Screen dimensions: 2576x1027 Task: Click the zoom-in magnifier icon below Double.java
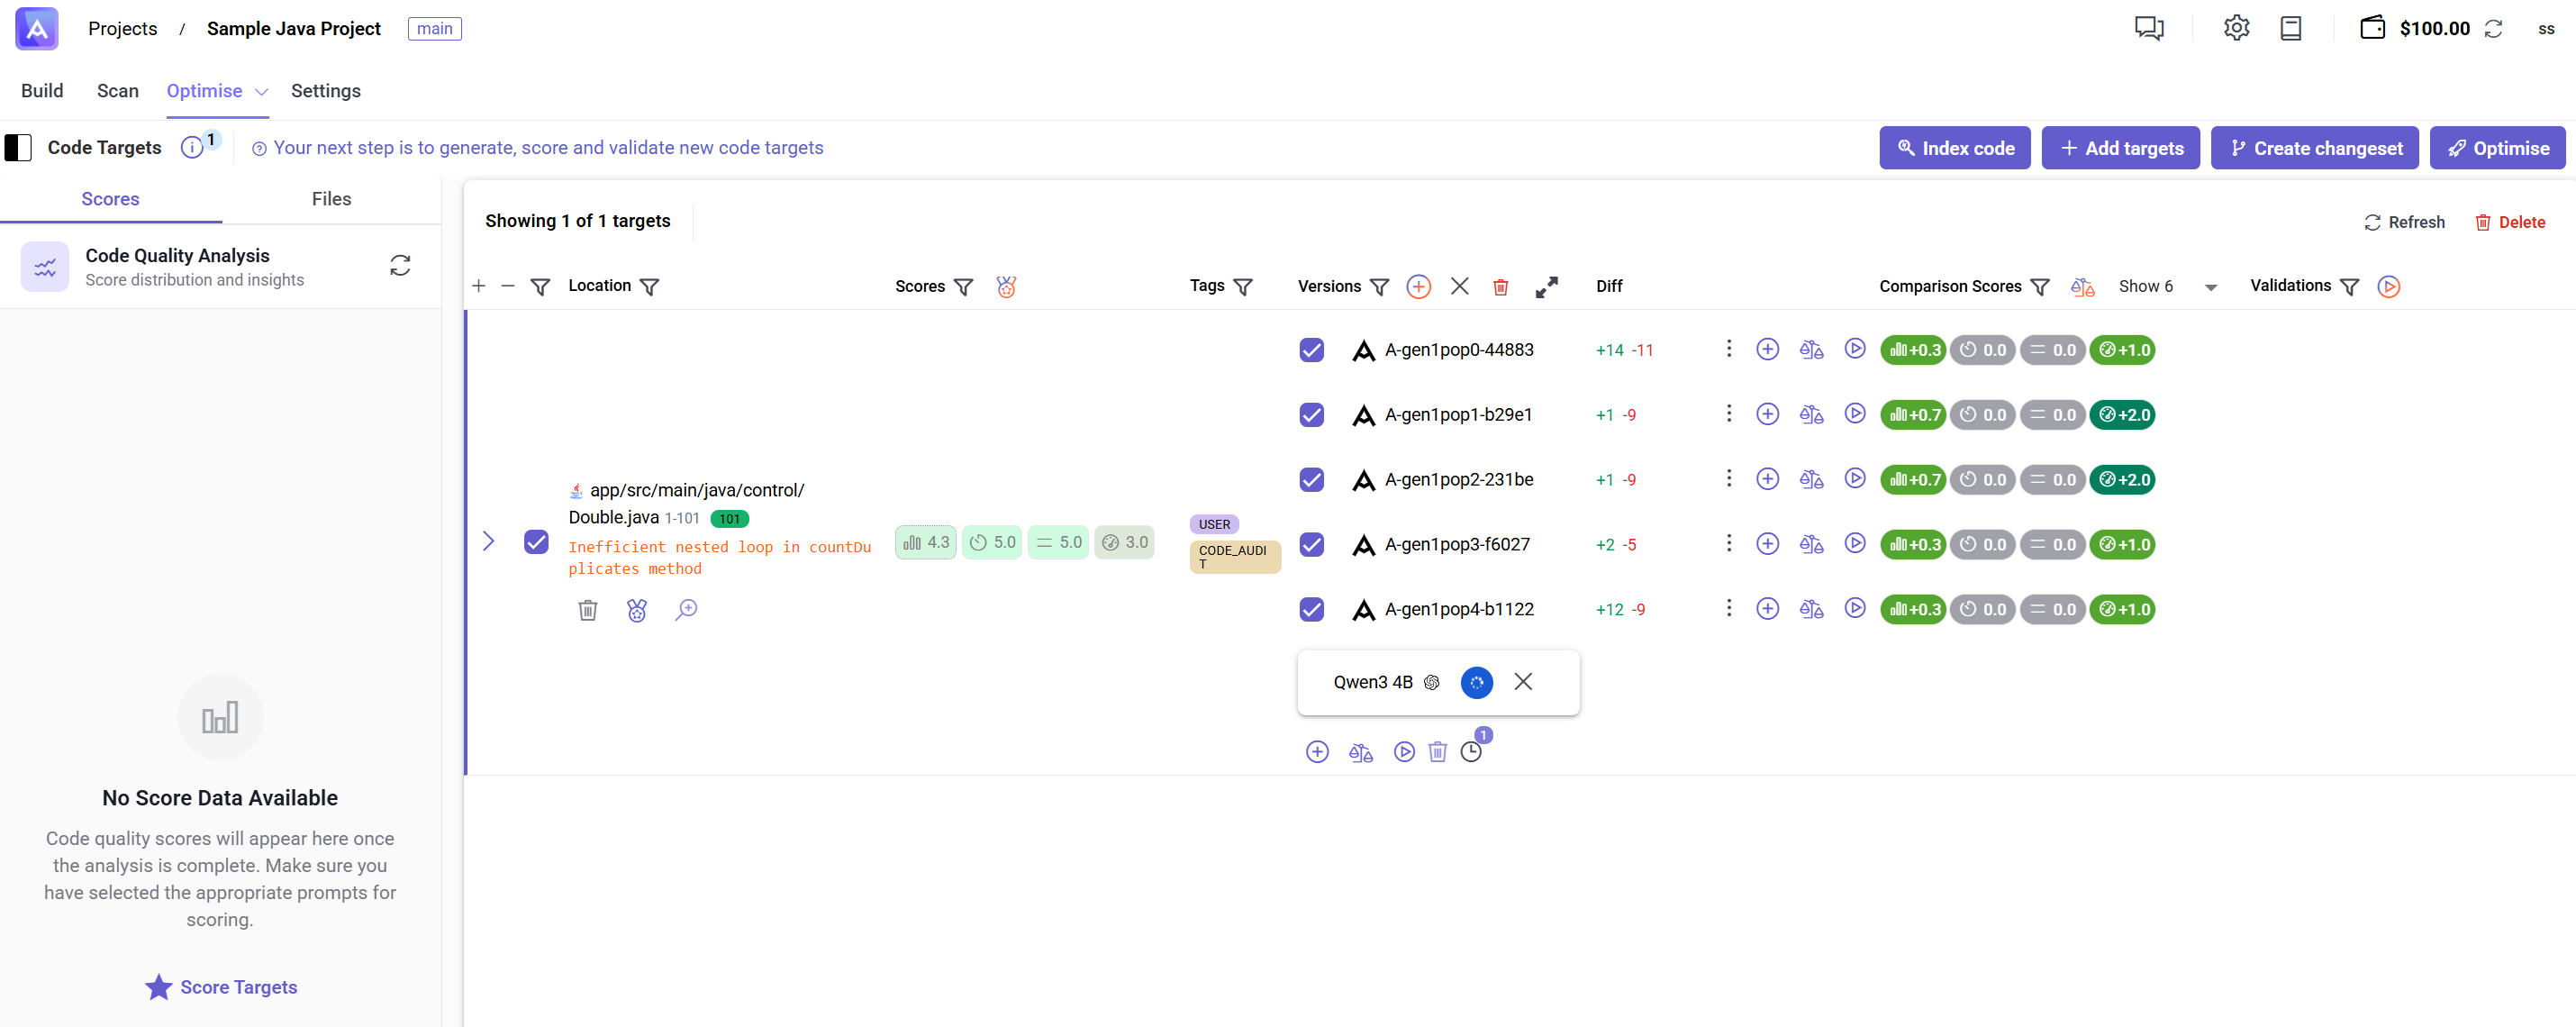pos(687,609)
